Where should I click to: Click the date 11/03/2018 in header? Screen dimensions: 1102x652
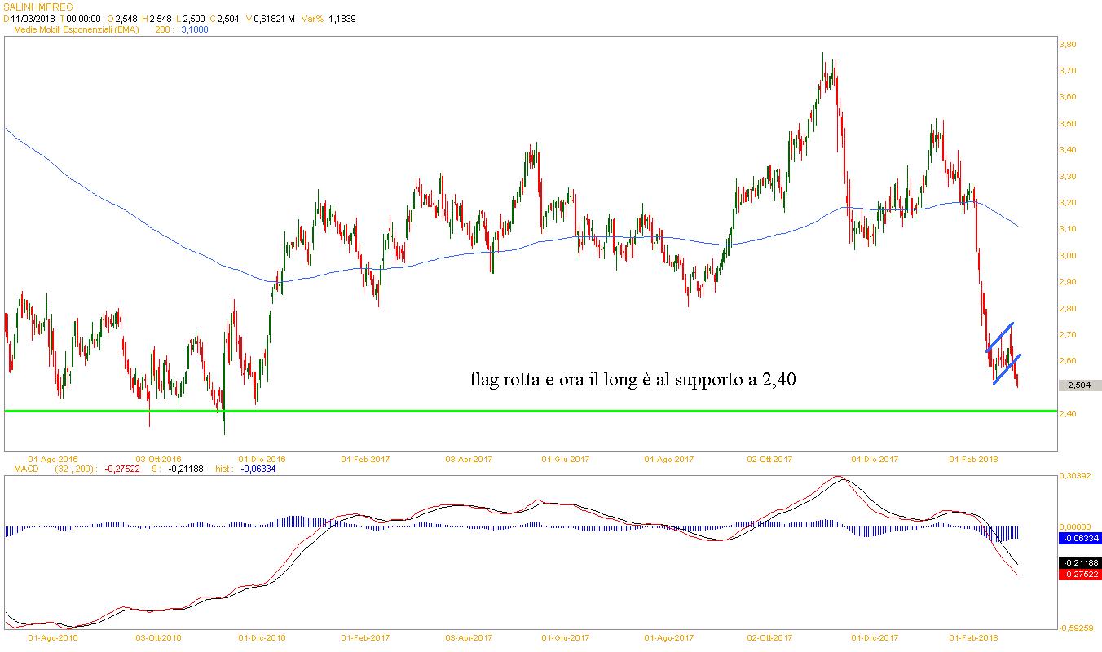coord(33,19)
